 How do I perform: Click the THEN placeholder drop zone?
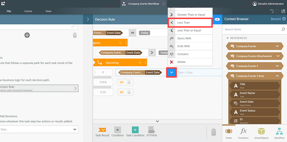125,82
